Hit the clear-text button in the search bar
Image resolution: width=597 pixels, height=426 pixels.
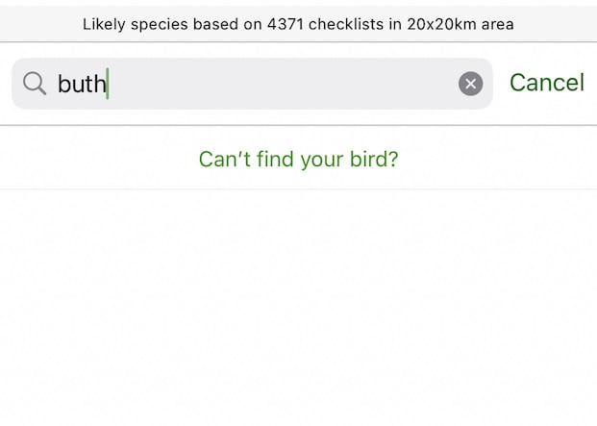click(470, 84)
